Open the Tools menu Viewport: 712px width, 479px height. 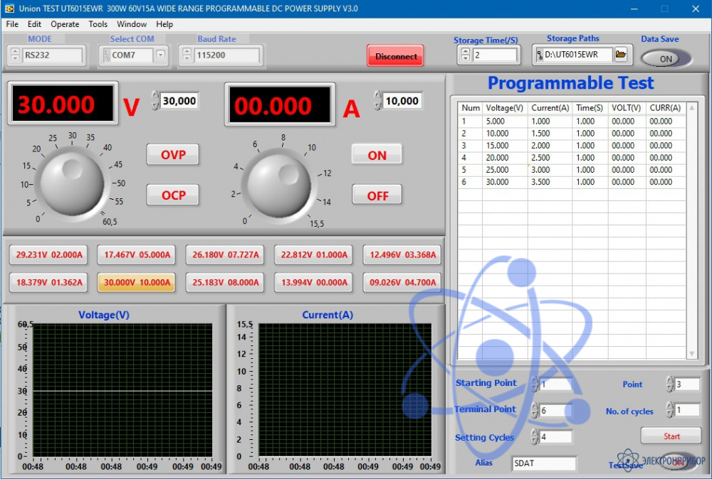(98, 24)
